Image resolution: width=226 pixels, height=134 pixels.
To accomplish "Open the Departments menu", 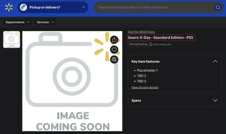I will [x=18, y=22].
